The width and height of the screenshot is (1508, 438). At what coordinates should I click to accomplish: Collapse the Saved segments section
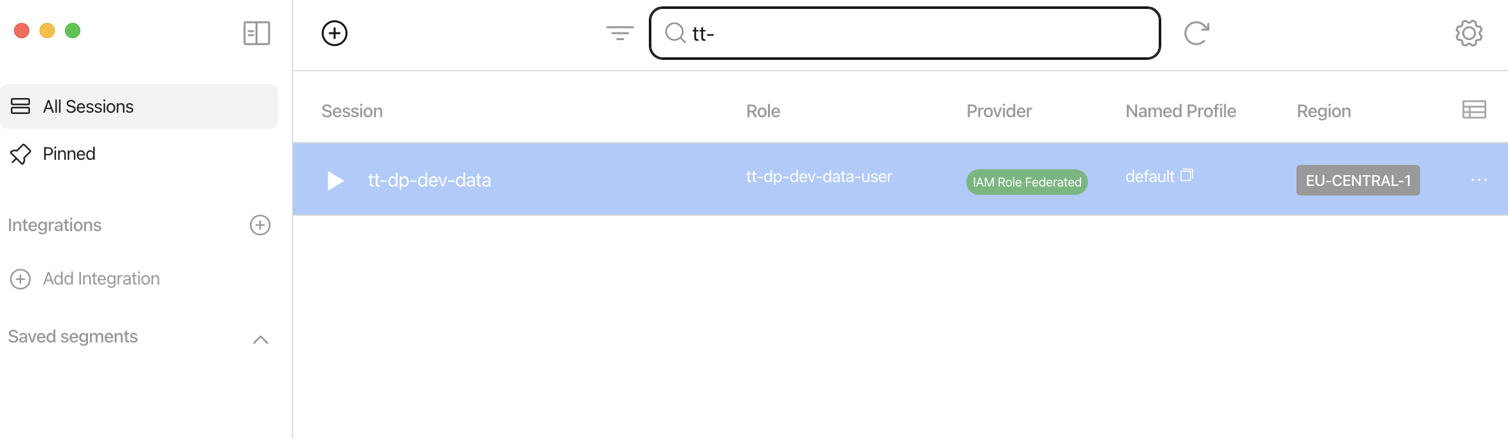tap(260, 339)
